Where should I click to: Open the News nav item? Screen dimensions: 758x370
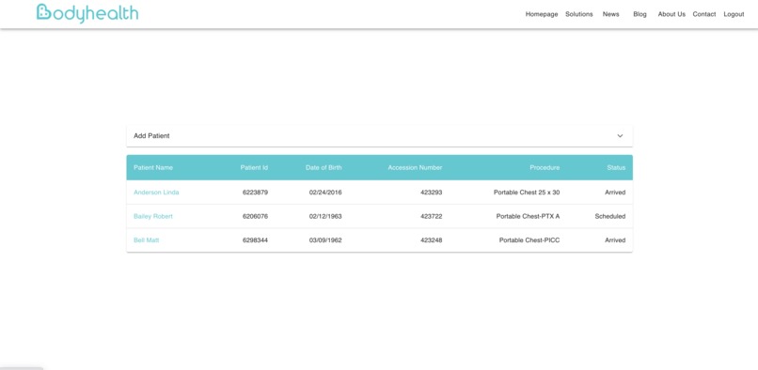[x=610, y=14]
